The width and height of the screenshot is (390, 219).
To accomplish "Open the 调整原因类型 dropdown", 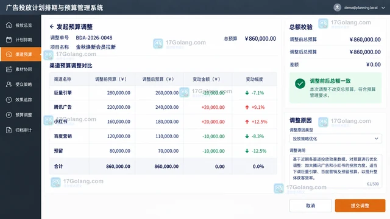I will click(x=336, y=139).
